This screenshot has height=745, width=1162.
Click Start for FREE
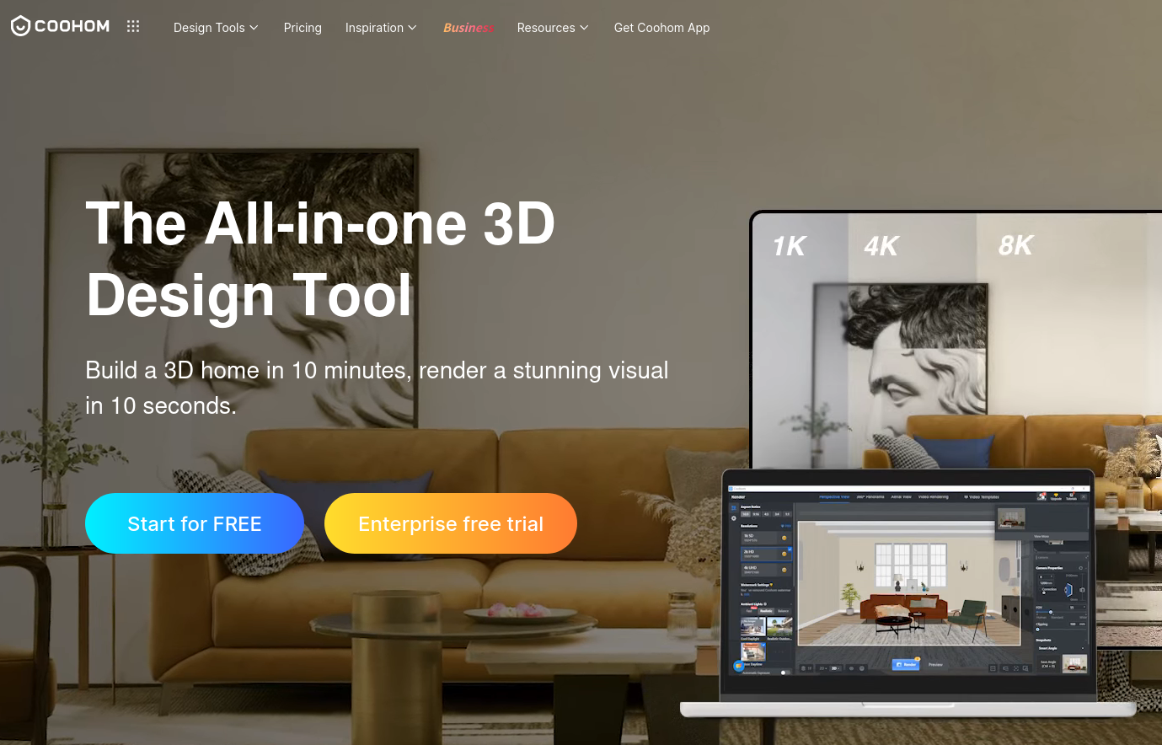[x=194, y=523]
